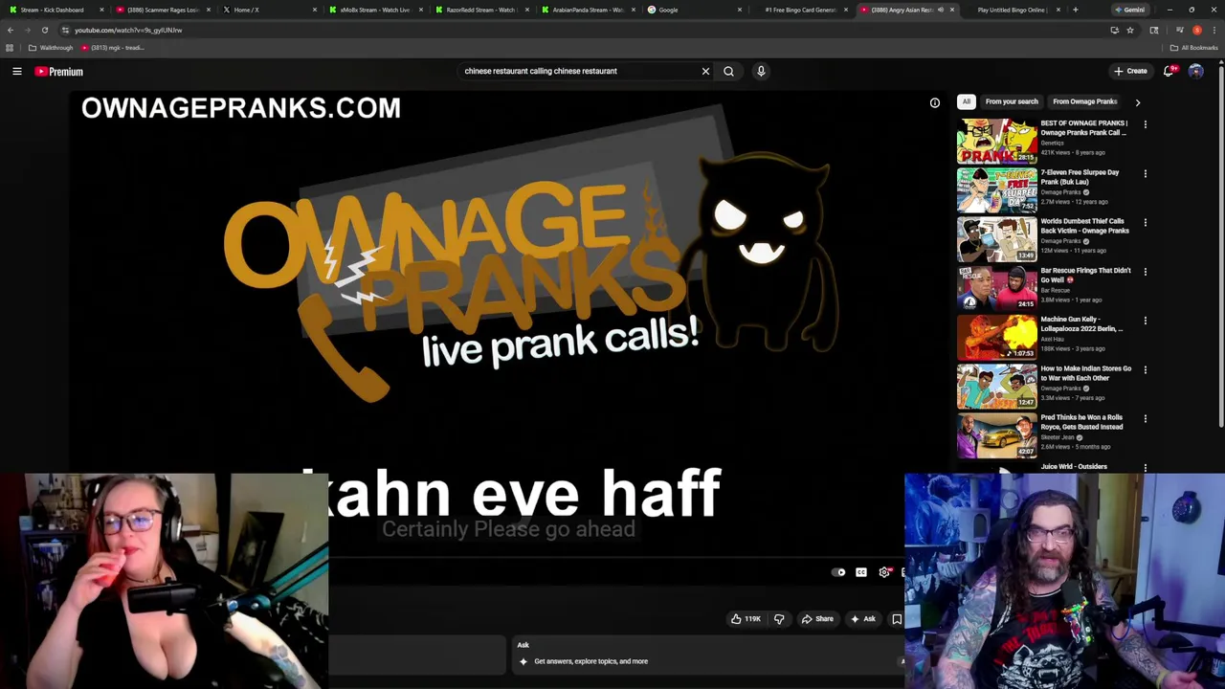Click the YouTube search input field
1225x689 pixels.
(579, 71)
